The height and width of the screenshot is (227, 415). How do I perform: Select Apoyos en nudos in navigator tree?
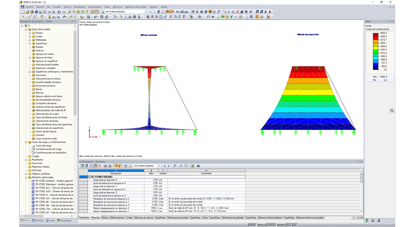(x=44, y=54)
